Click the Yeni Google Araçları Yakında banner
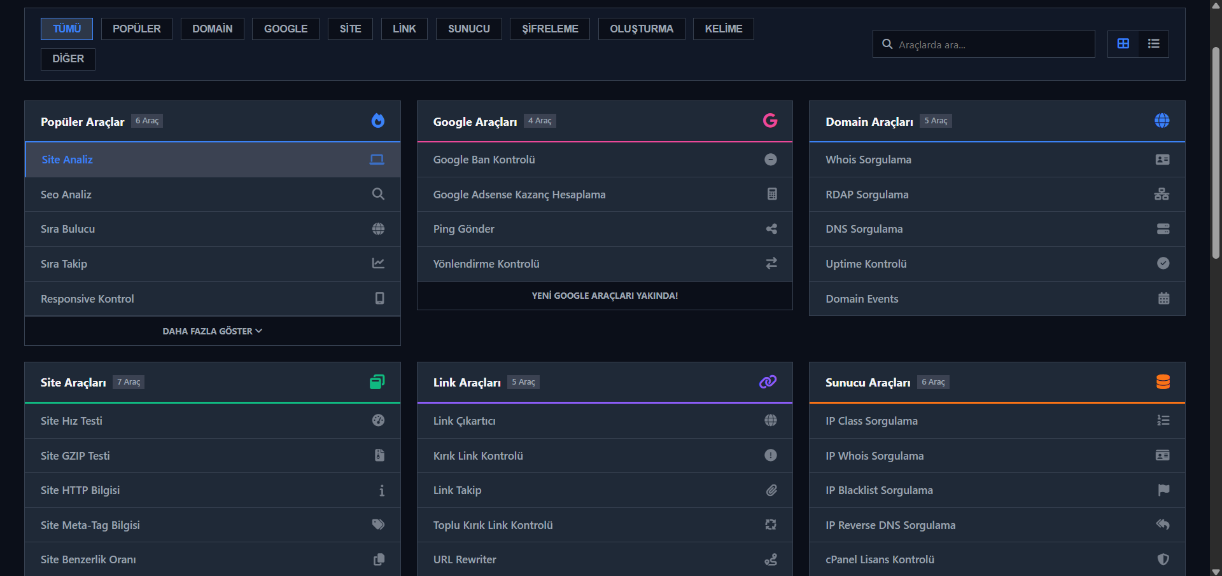Image resolution: width=1222 pixels, height=576 pixels. coord(605,296)
